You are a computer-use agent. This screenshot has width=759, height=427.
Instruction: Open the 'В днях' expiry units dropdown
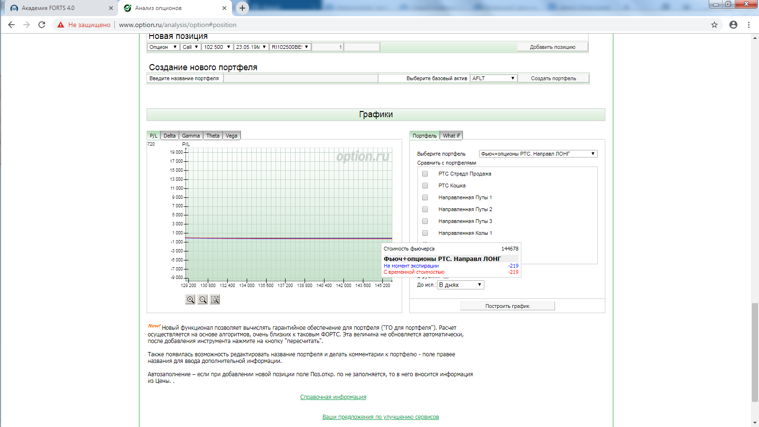[460, 285]
